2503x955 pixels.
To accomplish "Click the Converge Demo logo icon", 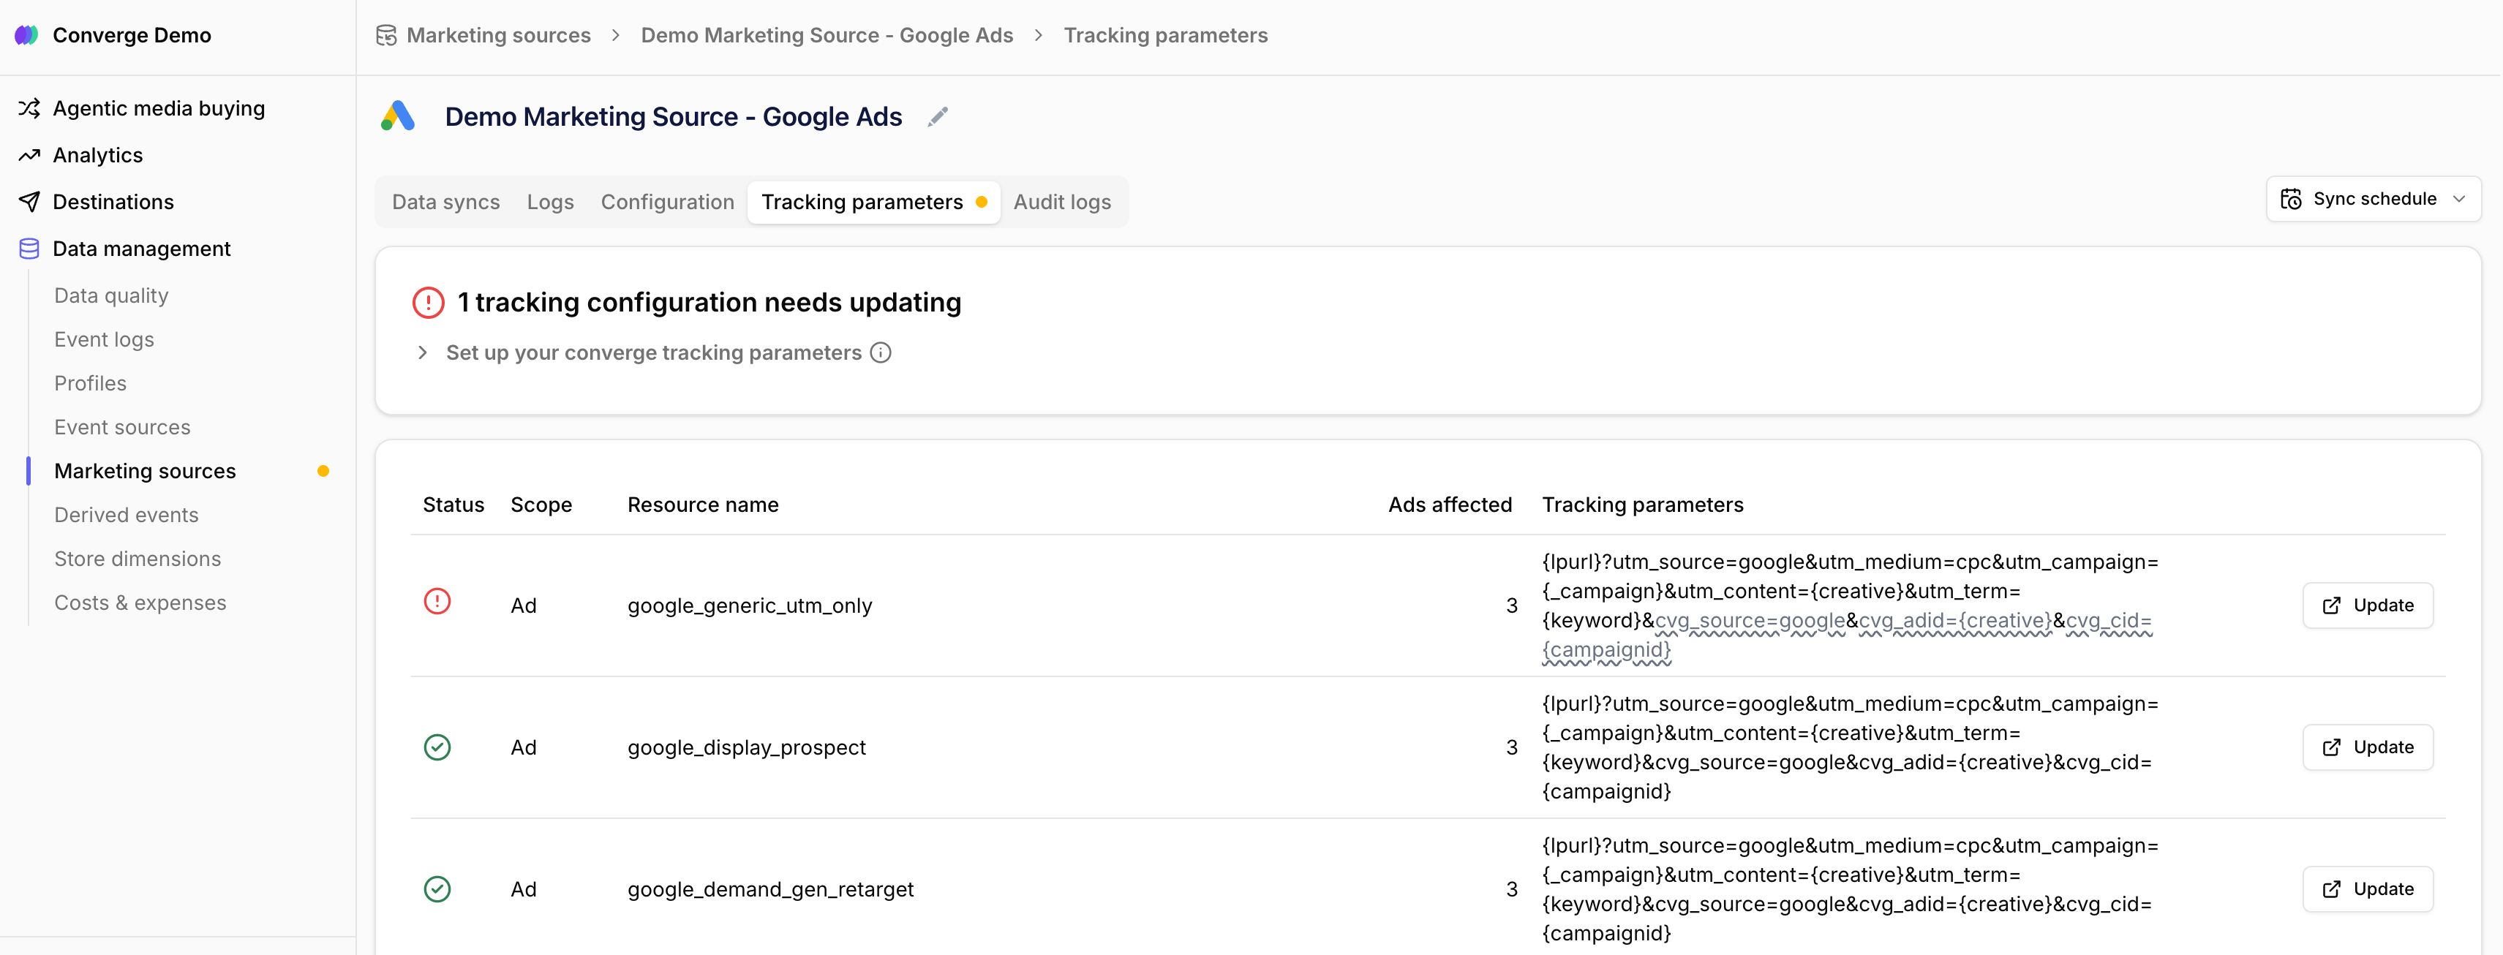I will pyautogui.click(x=26, y=35).
